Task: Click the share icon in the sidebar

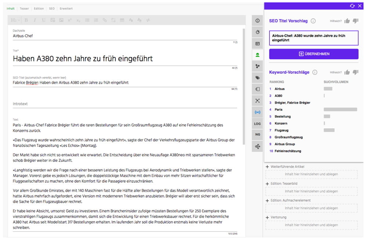Action: tap(258, 146)
